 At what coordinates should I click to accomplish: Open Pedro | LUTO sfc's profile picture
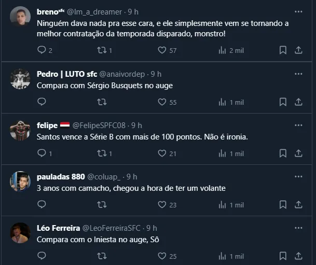pyautogui.click(x=20, y=79)
